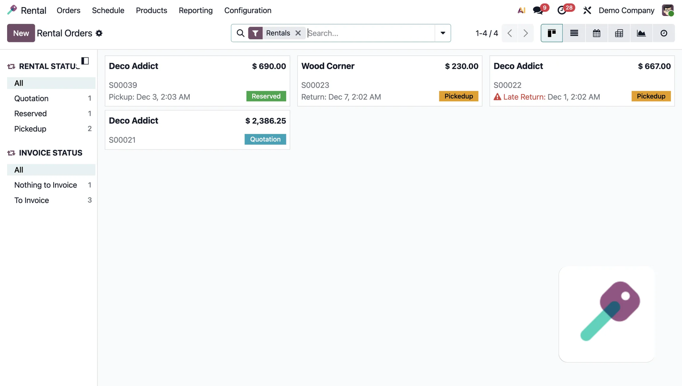This screenshot has width=682, height=386.
Task: Switch to Pivot view
Action: coord(619,33)
